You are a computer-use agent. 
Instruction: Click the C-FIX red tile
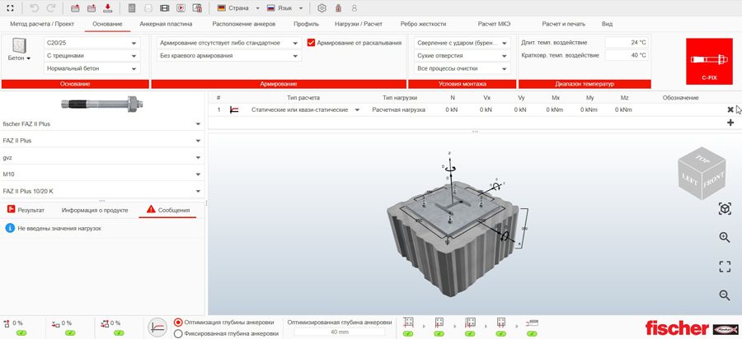point(708,60)
